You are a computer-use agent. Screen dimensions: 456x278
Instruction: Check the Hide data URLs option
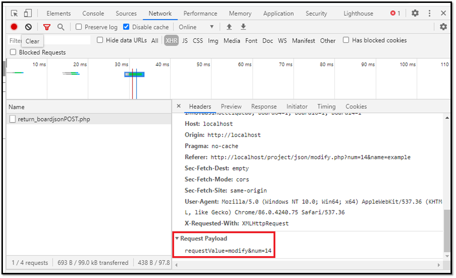click(100, 40)
